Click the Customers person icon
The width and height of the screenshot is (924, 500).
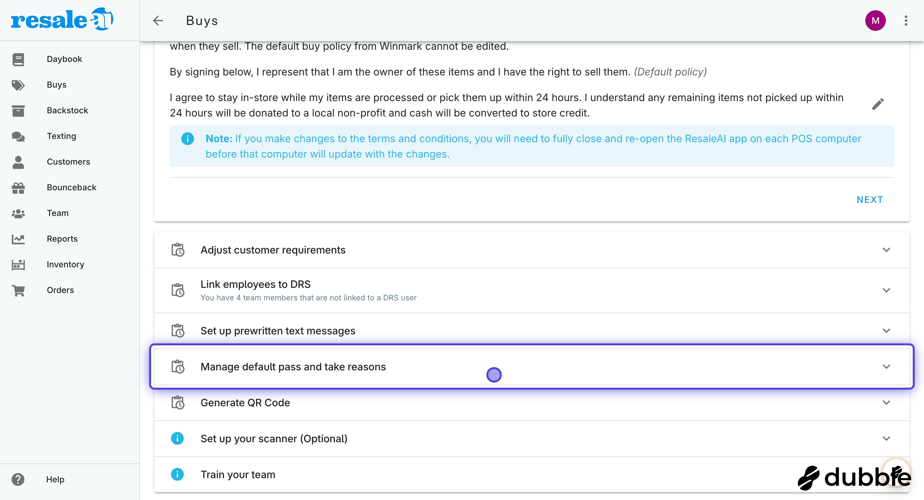coord(18,162)
